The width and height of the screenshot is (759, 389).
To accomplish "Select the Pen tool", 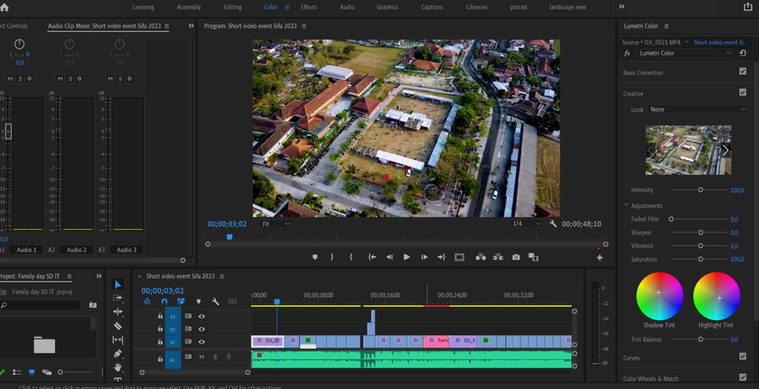I will coord(118,353).
